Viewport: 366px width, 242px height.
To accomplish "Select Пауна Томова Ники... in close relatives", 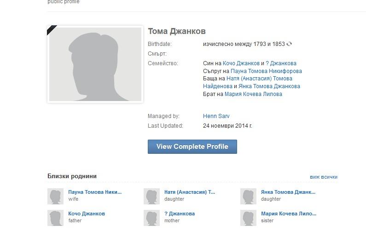I will pos(95,192).
